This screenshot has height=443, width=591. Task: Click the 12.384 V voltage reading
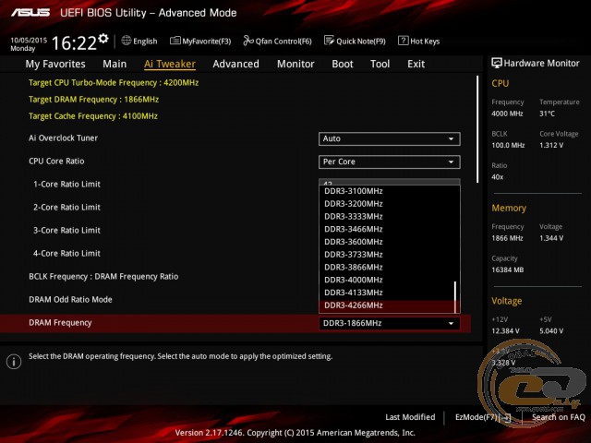click(x=505, y=331)
